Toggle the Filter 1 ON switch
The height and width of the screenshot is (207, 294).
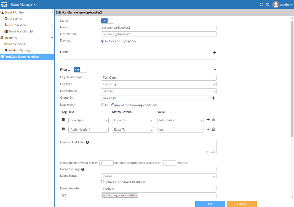point(80,70)
